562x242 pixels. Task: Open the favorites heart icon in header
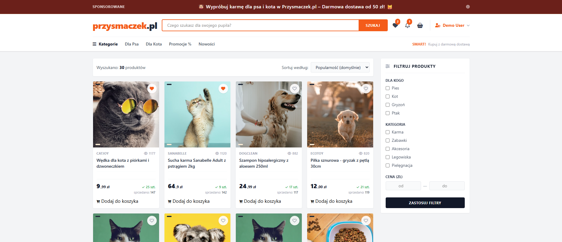point(395,26)
